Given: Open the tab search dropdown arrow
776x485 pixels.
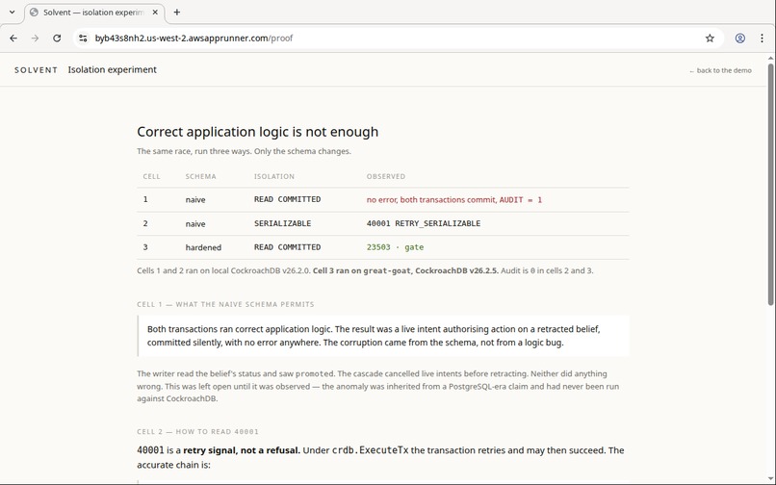Looking at the screenshot, I should pyautogui.click(x=13, y=12).
